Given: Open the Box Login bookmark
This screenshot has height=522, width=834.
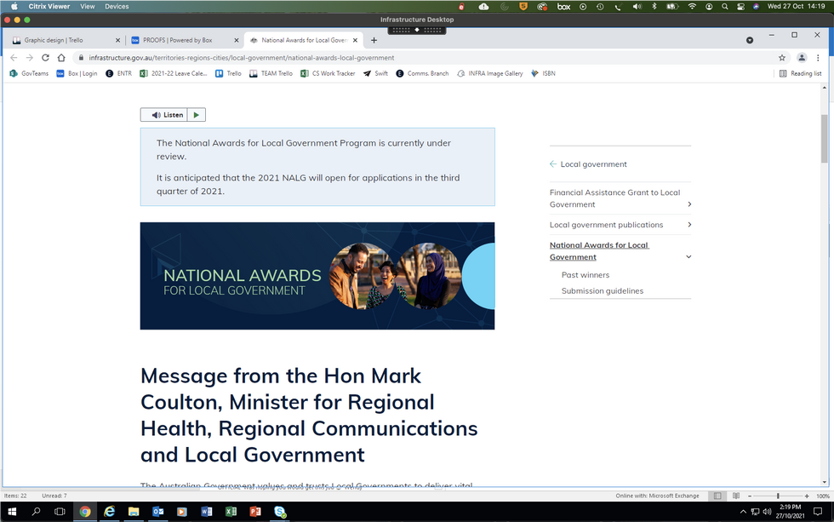Looking at the screenshot, I should pyautogui.click(x=77, y=73).
